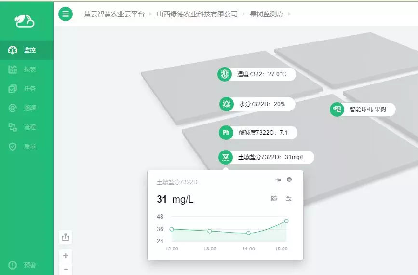Click the 14:00 data point on chart

[x=248, y=233]
